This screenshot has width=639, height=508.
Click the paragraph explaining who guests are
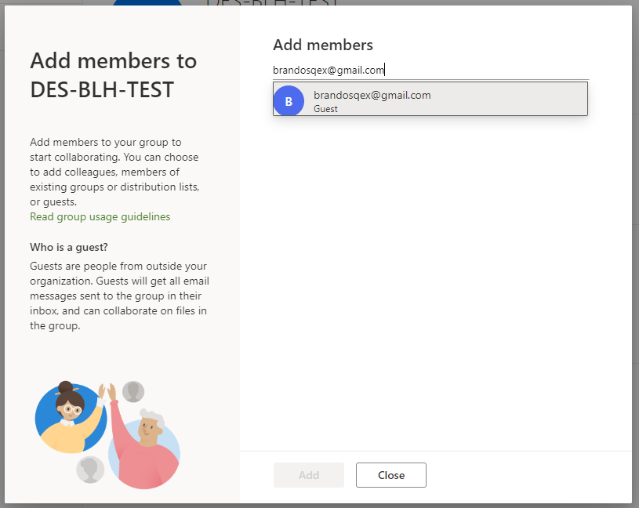(119, 296)
